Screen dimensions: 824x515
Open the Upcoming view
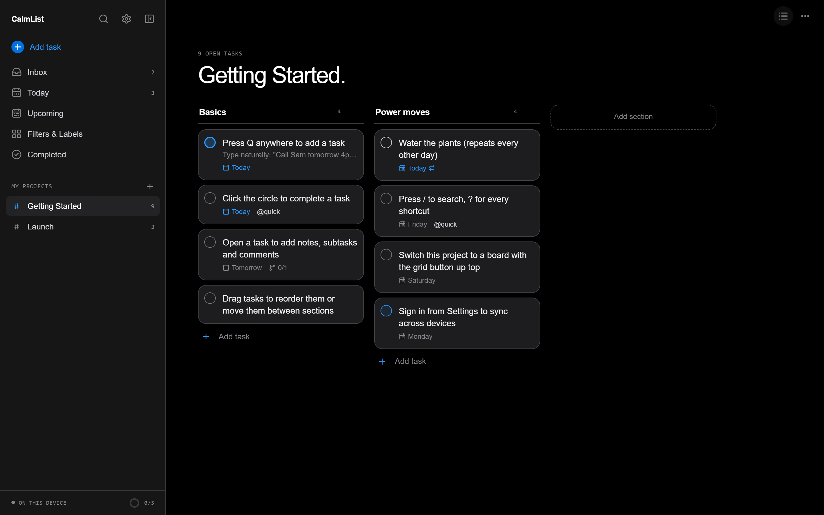(x=83, y=113)
